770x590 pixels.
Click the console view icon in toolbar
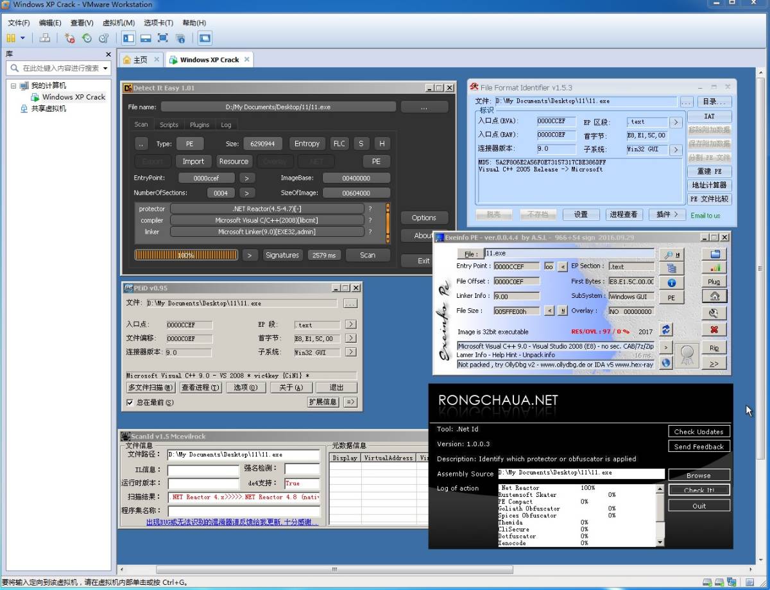click(x=205, y=38)
